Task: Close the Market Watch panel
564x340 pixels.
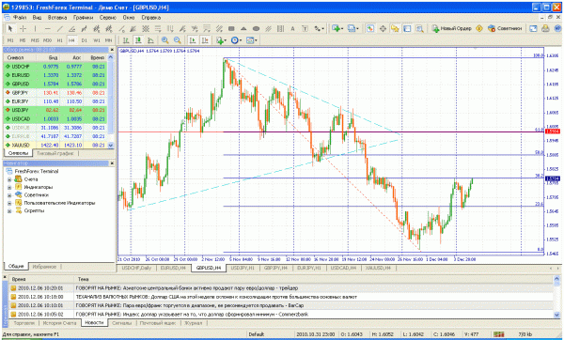Action: coord(112,50)
